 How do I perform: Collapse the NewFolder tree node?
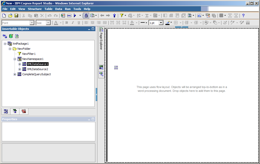[x=10, y=49]
